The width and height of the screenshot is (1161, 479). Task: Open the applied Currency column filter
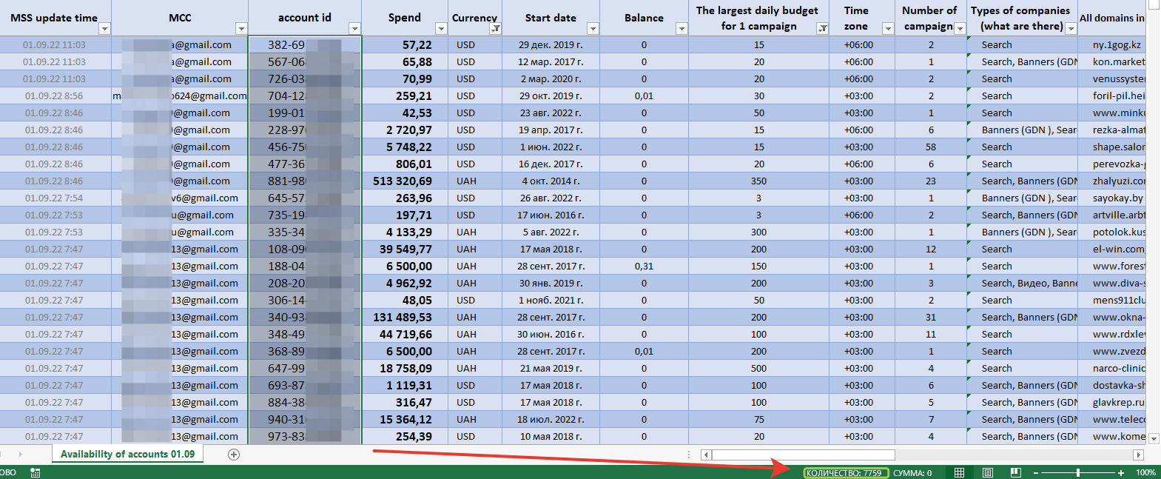click(x=495, y=29)
